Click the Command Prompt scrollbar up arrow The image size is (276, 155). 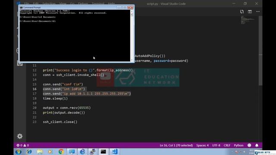coord(132,11)
